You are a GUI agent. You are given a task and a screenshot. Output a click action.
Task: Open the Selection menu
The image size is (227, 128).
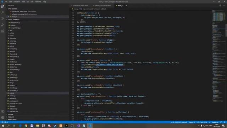pos(17,2)
